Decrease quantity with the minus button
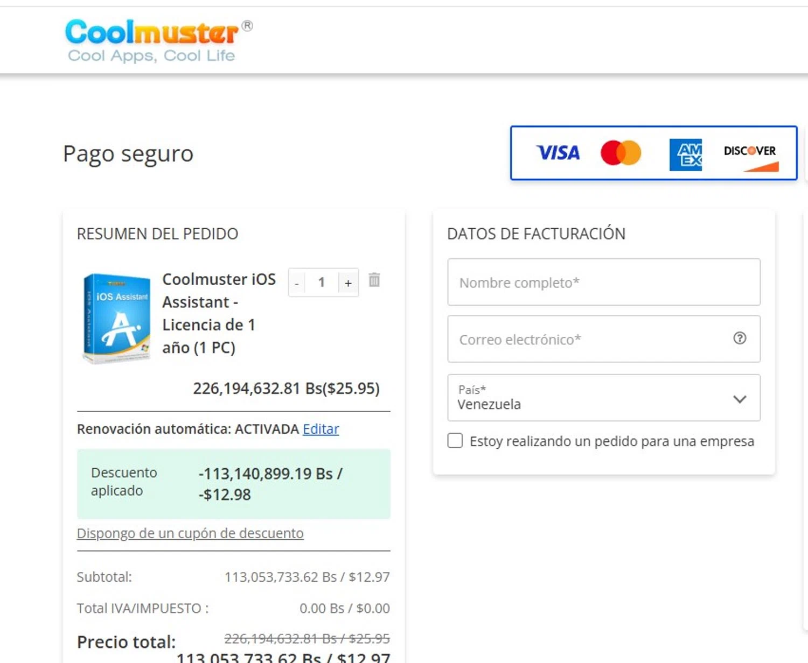The image size is (808, 663). (x=297, y=283)
